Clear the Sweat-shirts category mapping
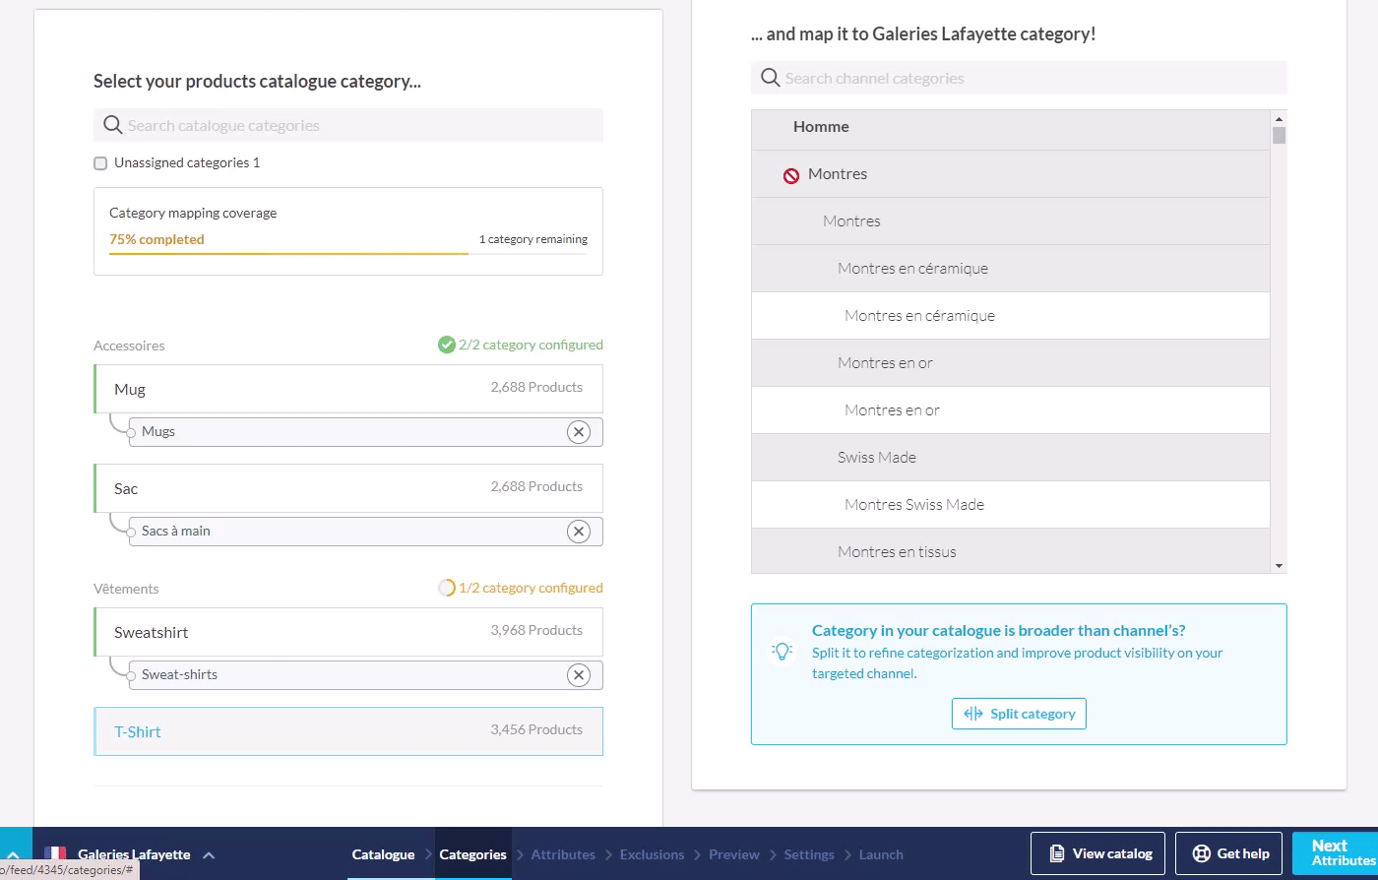1378x880 pixels. pyautogui.click(x=579, y=675)
